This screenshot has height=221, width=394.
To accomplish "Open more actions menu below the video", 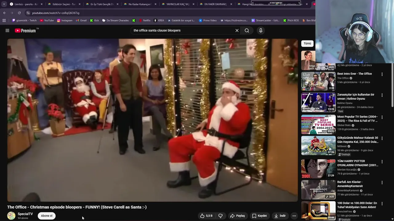I will coord(294,216).
